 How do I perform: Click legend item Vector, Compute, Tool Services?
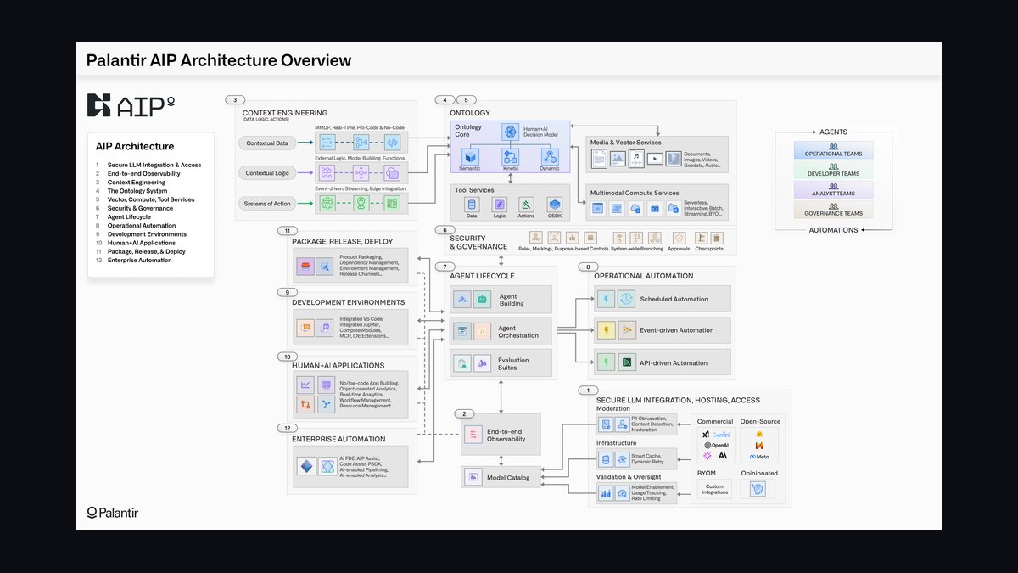[x=151, y=199]
